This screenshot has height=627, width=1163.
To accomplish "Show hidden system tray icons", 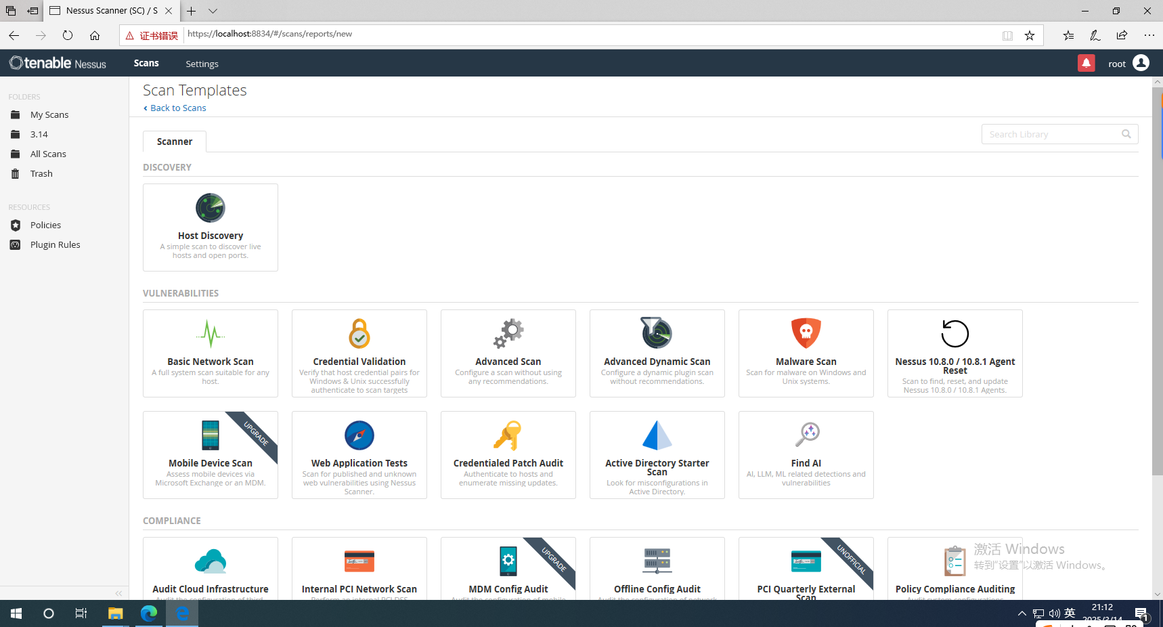I will (x=1022, y=613).
